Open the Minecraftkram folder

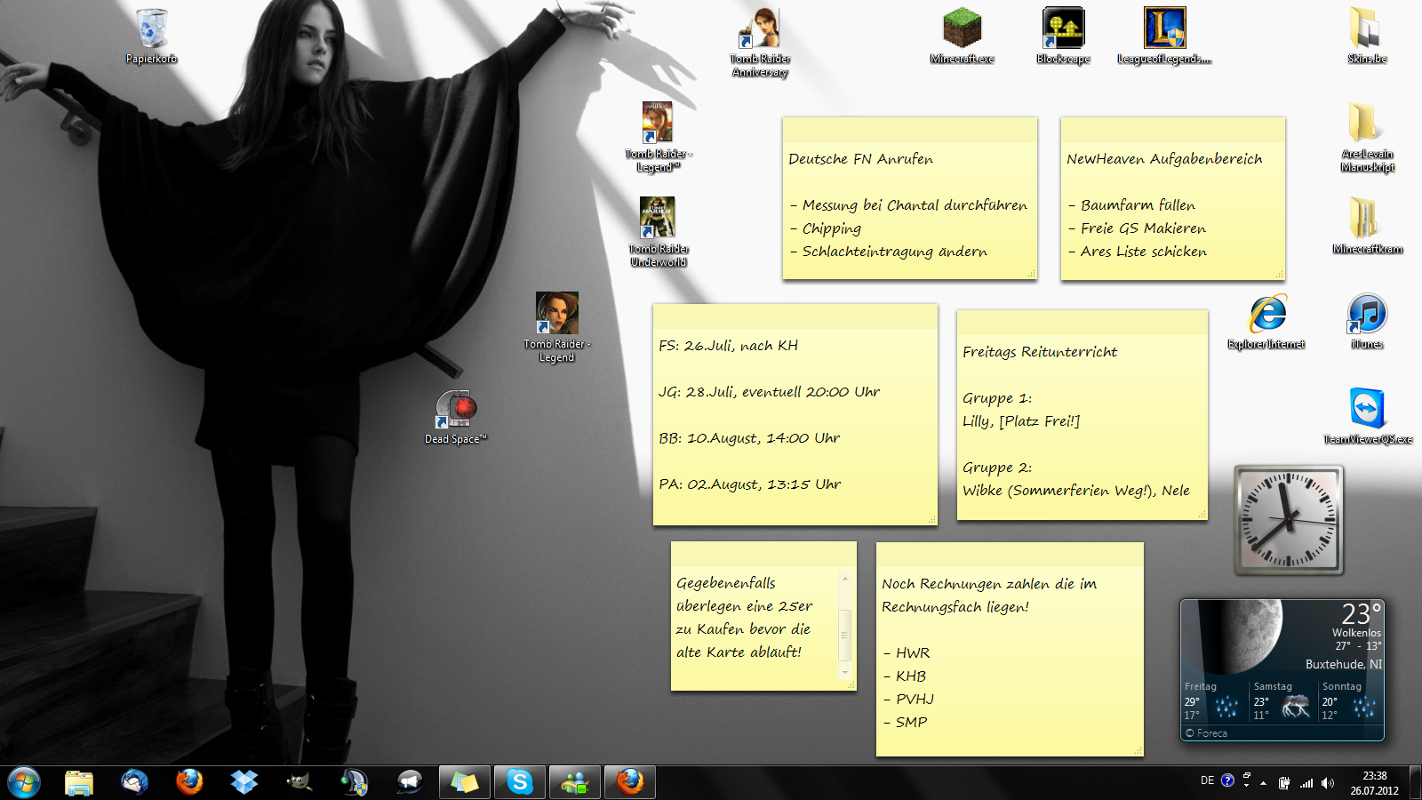point(1367,220)
